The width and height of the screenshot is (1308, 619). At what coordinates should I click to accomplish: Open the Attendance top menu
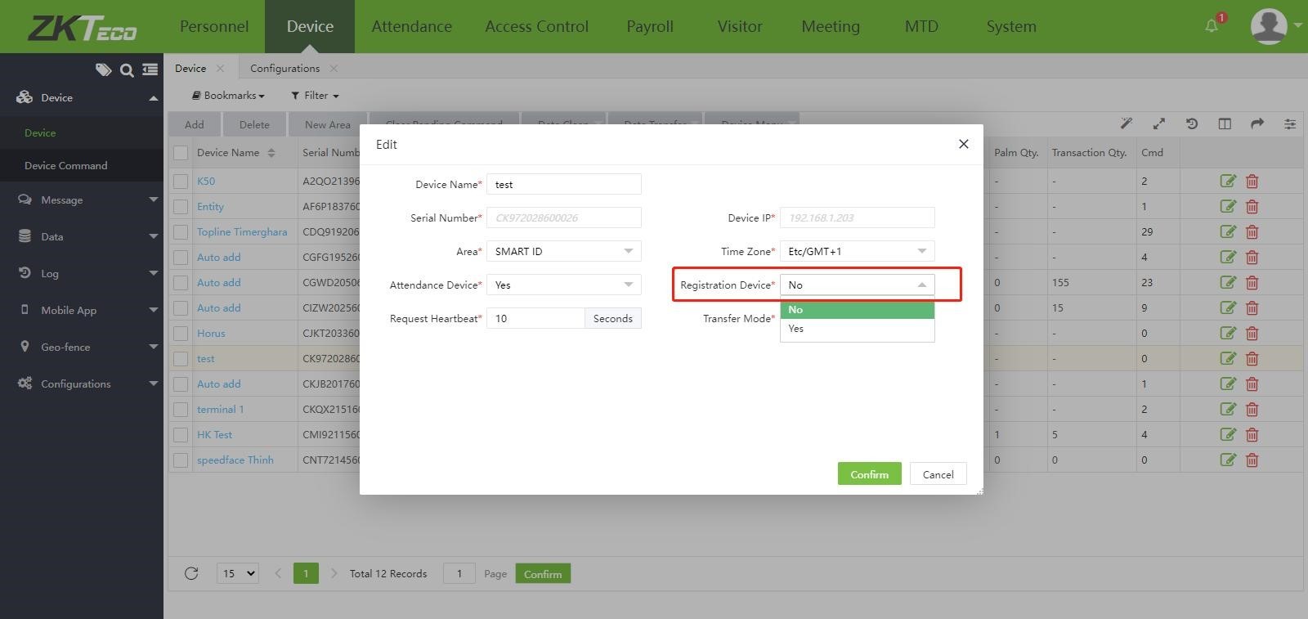click(x=411, y=26)
